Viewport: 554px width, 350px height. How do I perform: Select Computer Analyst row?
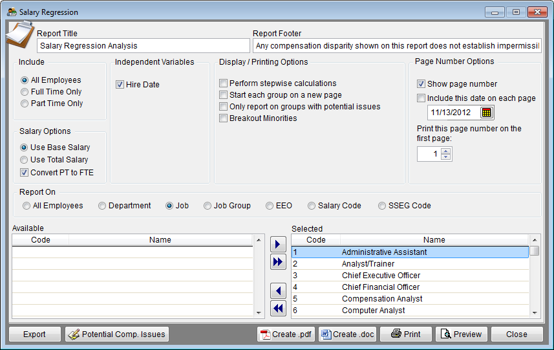coord(410,311)
